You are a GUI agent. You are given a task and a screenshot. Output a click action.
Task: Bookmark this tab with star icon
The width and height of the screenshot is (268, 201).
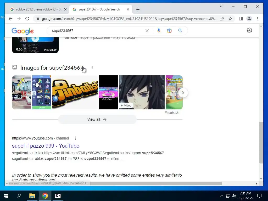[x=230, y=19]
